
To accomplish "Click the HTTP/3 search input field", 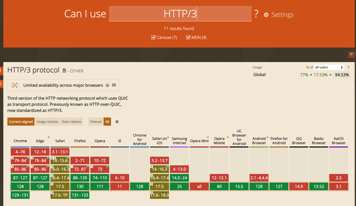I will (x=180, y=14).
